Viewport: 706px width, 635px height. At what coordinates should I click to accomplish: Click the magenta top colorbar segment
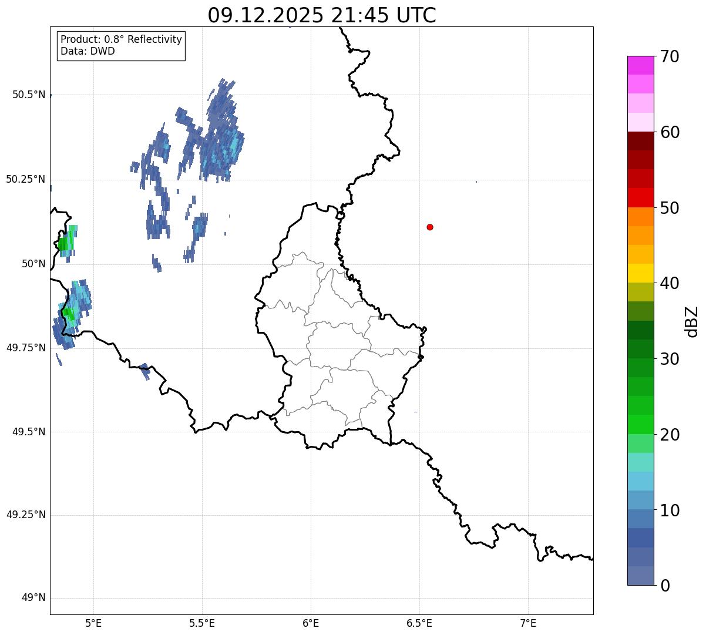[x=640, y=65]
